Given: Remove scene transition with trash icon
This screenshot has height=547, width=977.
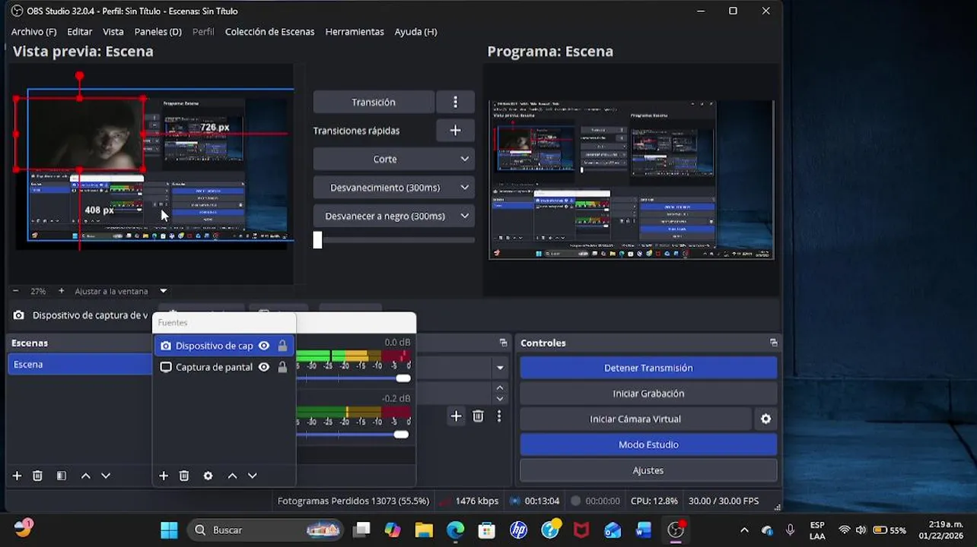Looking at the screenshot, I should [x=478, y=416].
